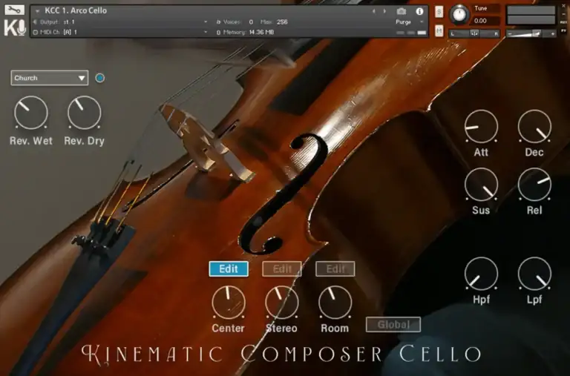Toggle the Edit button above Room
The height and width of the screenshot is (376, 570).
point(335,268)
